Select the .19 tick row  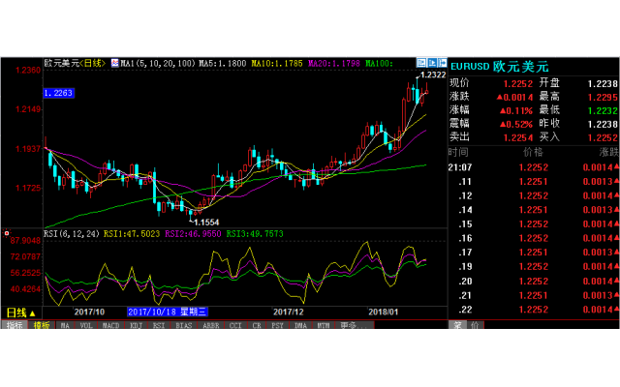click(x=534, y=267)
